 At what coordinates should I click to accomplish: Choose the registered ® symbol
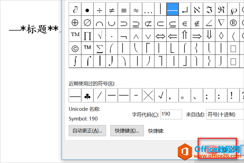pos(233,22)
